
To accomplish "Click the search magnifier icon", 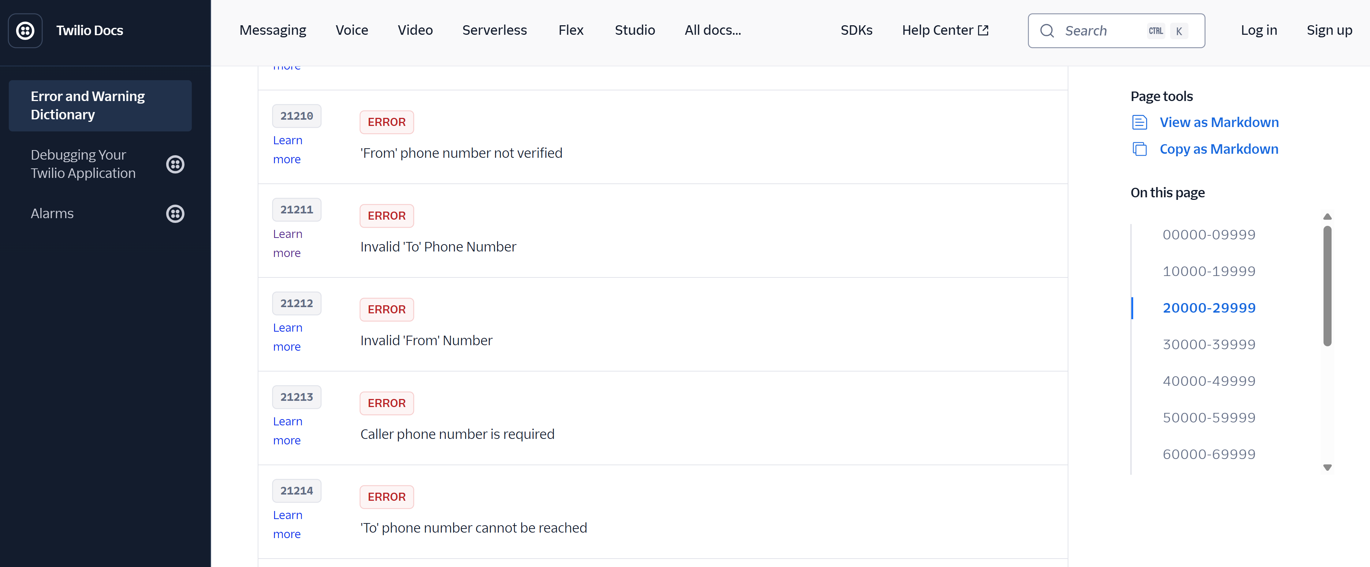I will coord(1047,31).
